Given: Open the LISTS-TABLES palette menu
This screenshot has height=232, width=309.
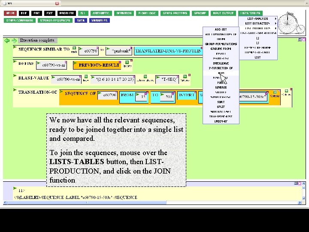Looking at the screenshot, I should pyautogui.click(x=250, y=13).
